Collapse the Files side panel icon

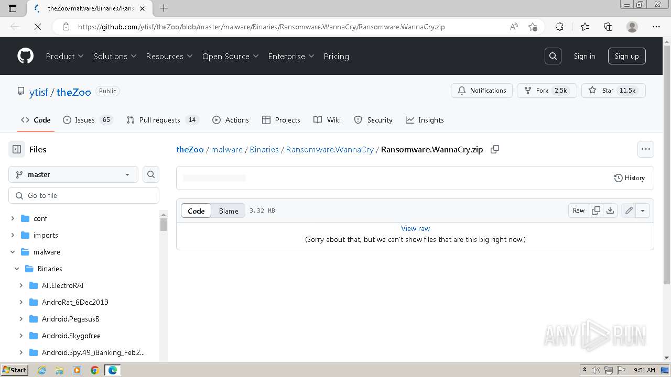(17, 149)
